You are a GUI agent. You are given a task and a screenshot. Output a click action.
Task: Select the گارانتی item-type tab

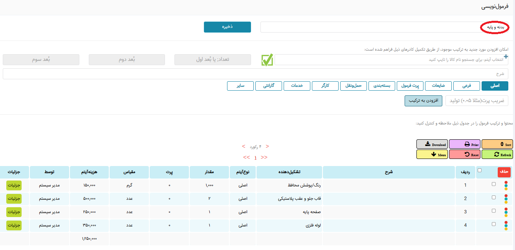click(269, 86)
